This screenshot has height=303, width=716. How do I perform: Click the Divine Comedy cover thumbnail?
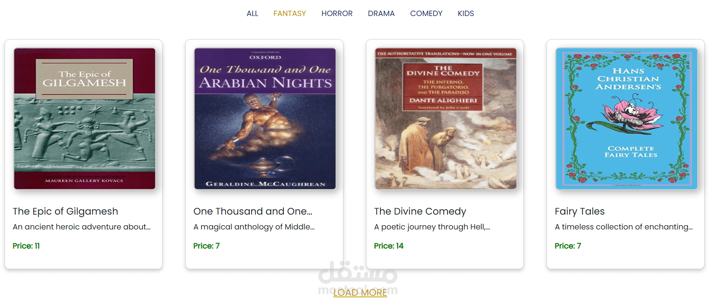click(x=446, y=119)
